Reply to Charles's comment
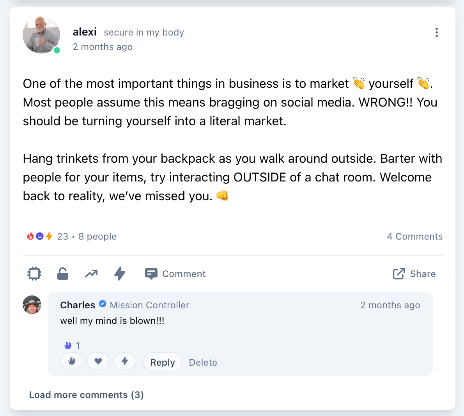Image resolution: width=464 pixels, height=416 pixels. (x=162, y=362)
